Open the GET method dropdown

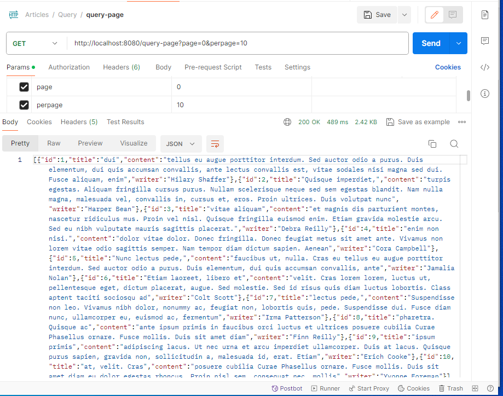pyautogui.click(x=36, y=43)
